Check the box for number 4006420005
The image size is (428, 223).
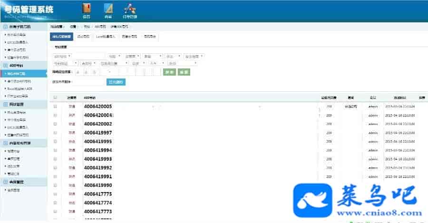pos(56,107)
